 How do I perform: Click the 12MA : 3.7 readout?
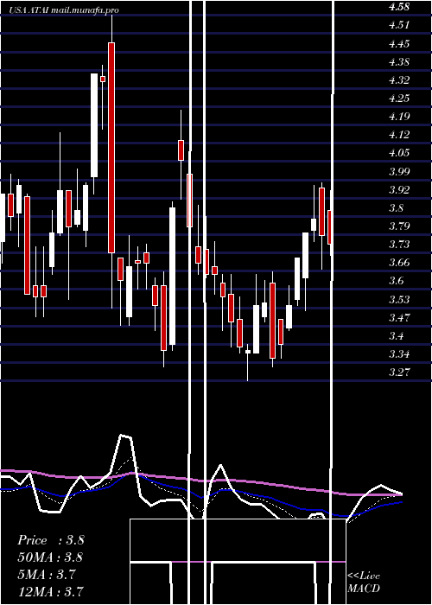click(50, 591)
